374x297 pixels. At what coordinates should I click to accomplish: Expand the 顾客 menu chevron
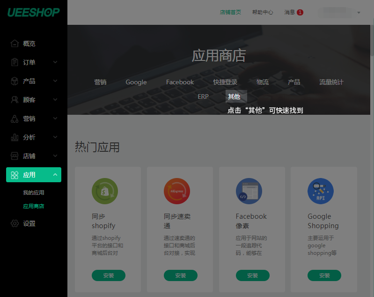55,100
